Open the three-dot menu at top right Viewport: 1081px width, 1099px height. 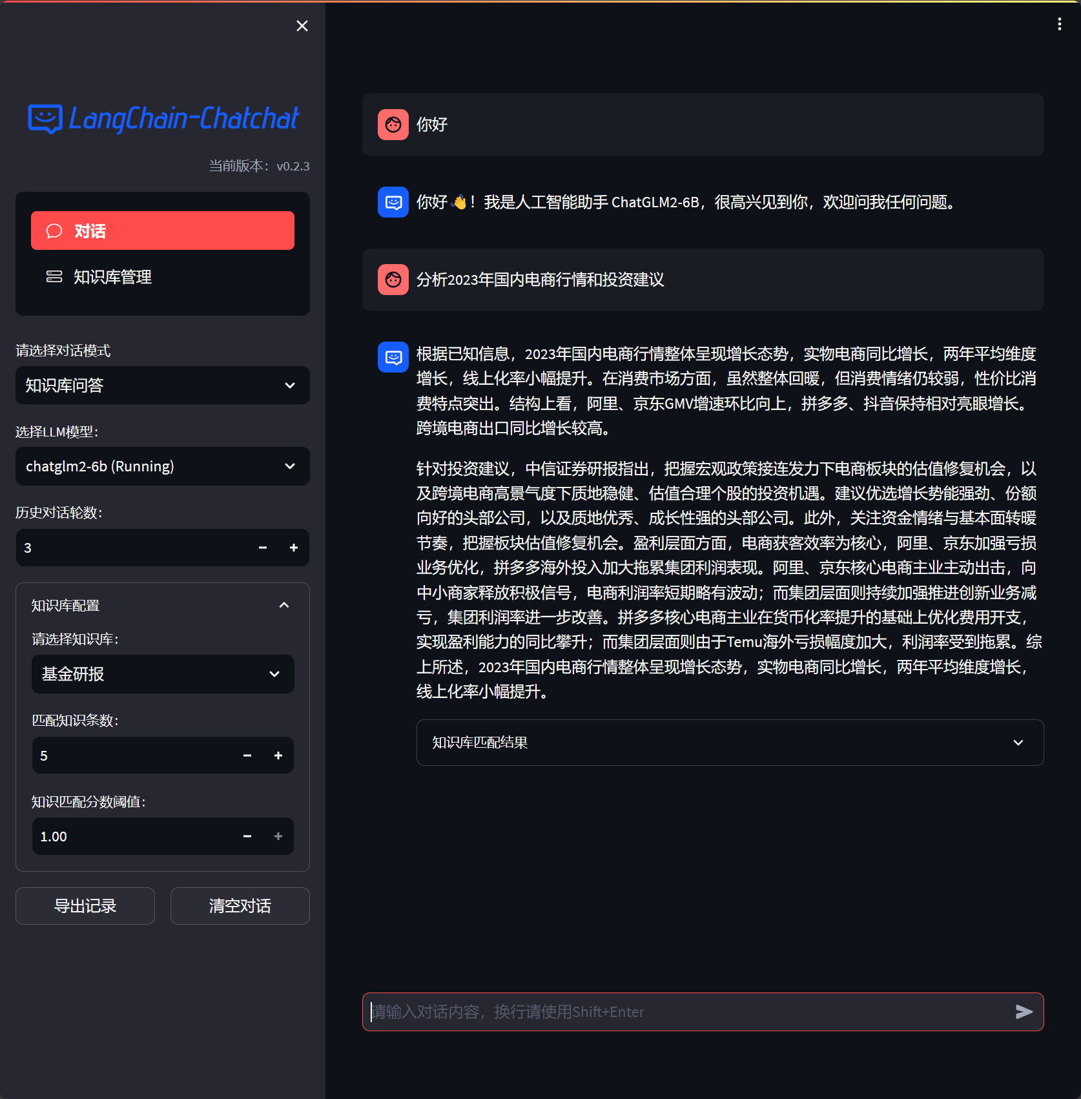tap(1059, 25)
